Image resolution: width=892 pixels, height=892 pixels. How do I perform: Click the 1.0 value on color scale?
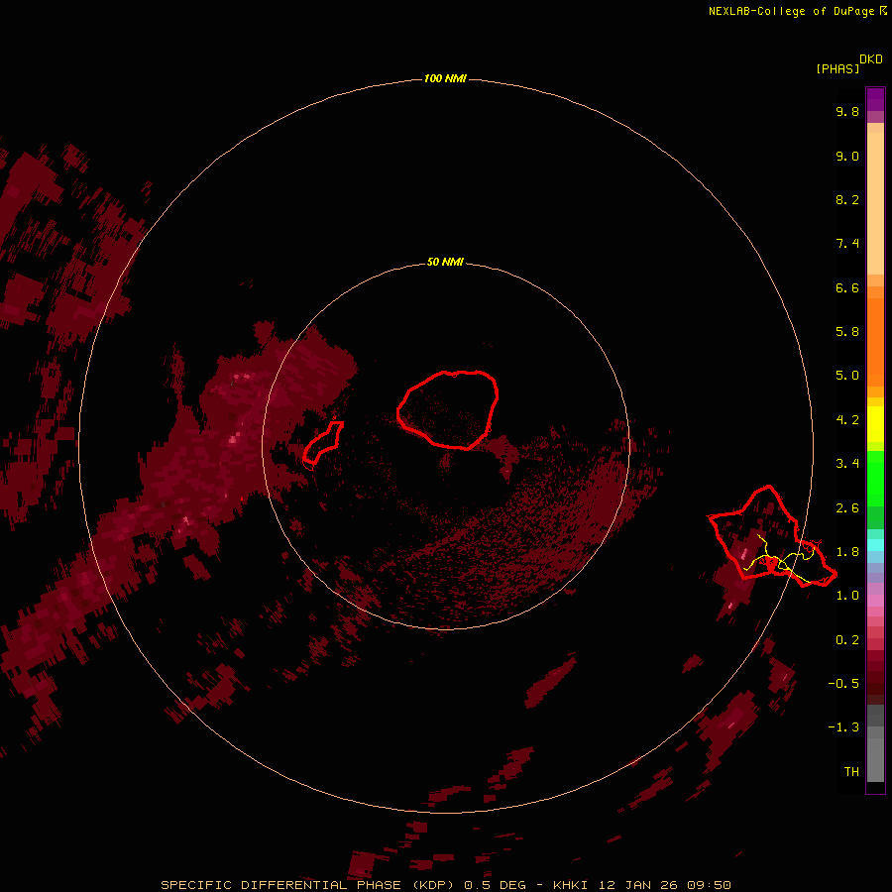(x=847, y=596)
